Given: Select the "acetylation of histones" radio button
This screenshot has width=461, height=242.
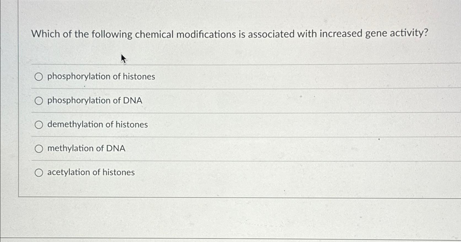Looking at the screenshot, I should (x=39, y=172).
